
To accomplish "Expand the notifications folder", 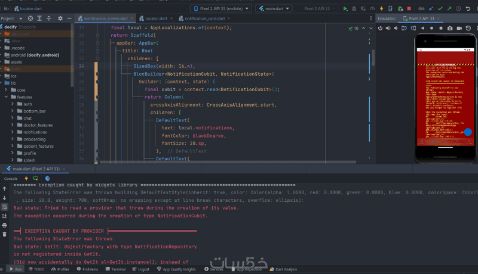I will point(13,132).
